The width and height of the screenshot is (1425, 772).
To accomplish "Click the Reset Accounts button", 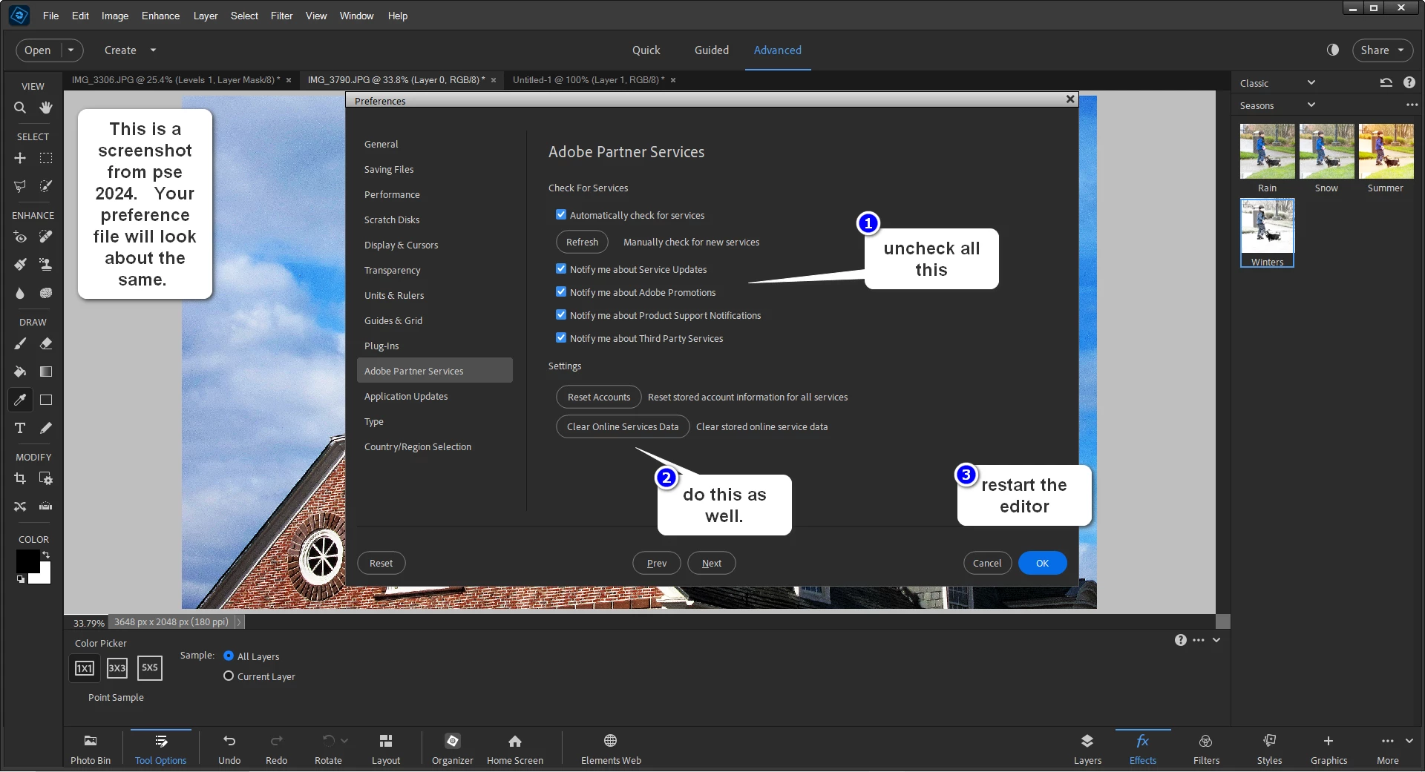I will click(x=598, y=397).
